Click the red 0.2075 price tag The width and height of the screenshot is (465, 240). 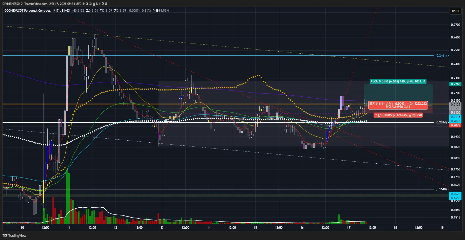click(455, 125)
